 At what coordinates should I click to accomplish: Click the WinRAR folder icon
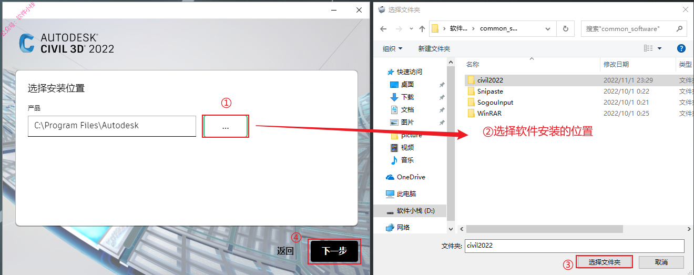pos(471,114)
